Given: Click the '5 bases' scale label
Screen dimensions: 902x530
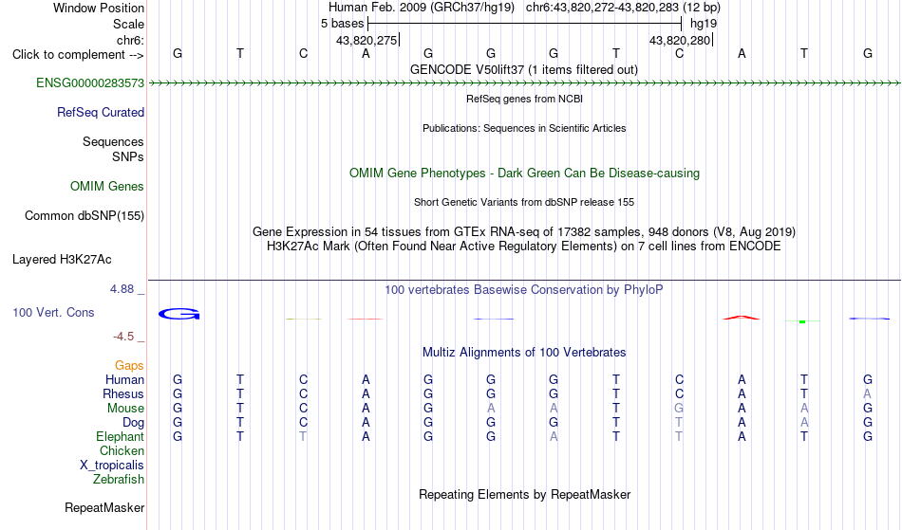Looking at the screenshot, I should [342, 24].
